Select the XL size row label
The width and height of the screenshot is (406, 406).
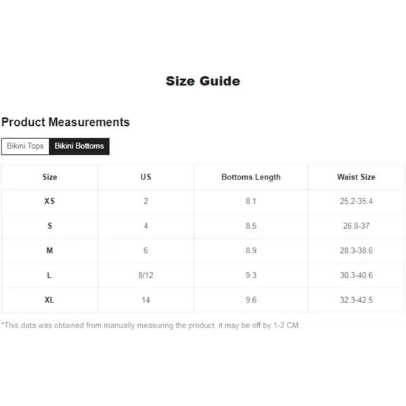click(x=49, y=300)
